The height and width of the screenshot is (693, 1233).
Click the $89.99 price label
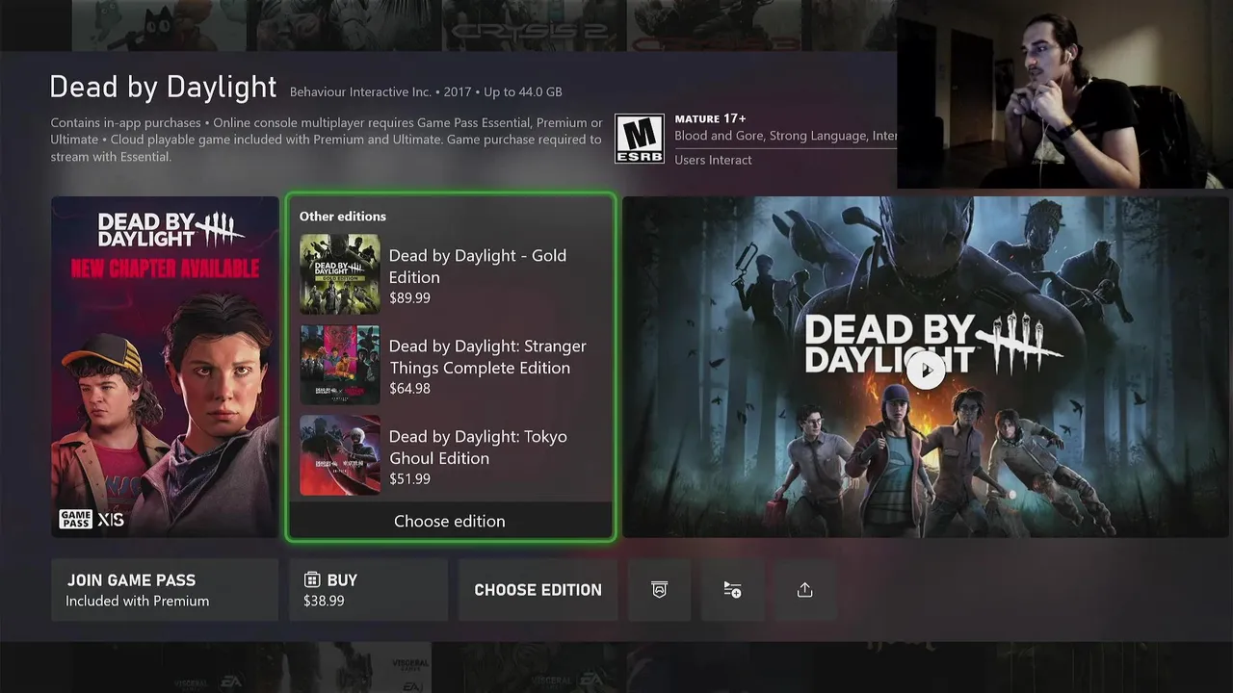click(409, 298)
